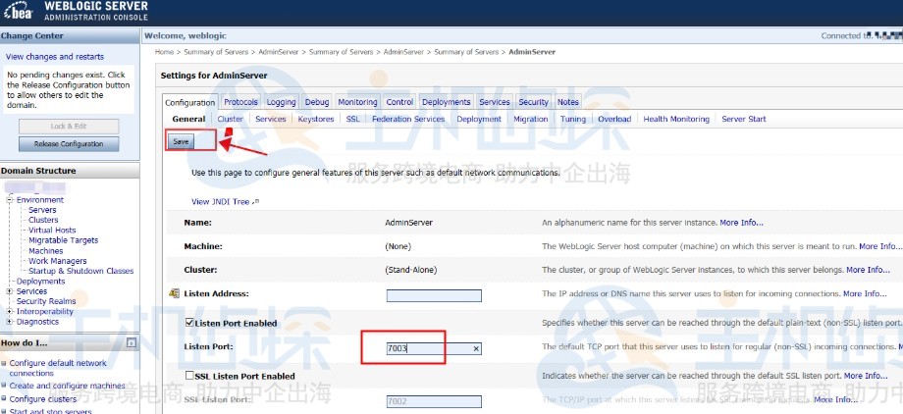Open the Migration sub-tab
Viewport: 903px width, 414px height.
coord(531,119)
